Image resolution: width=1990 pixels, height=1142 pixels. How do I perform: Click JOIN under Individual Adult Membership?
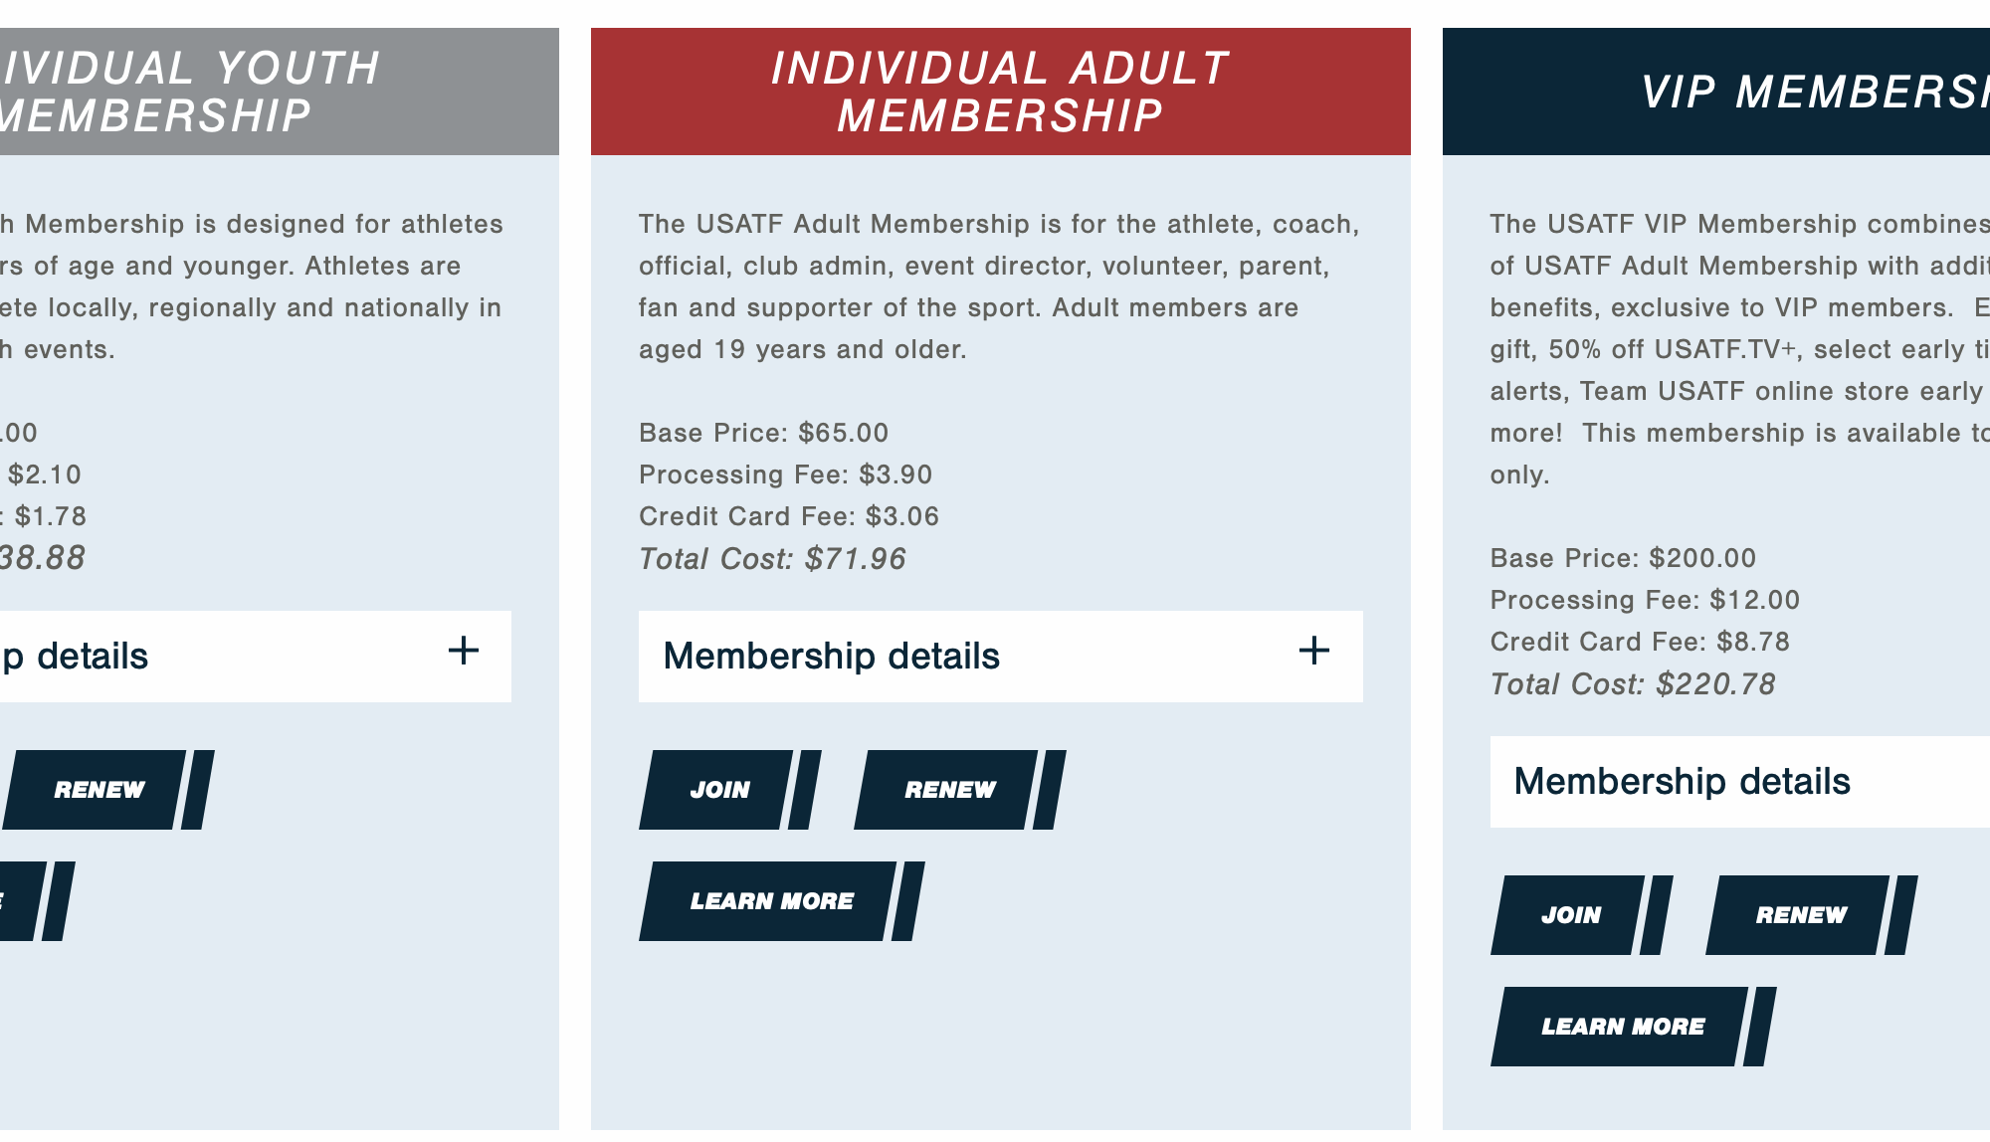pos(719,790)
